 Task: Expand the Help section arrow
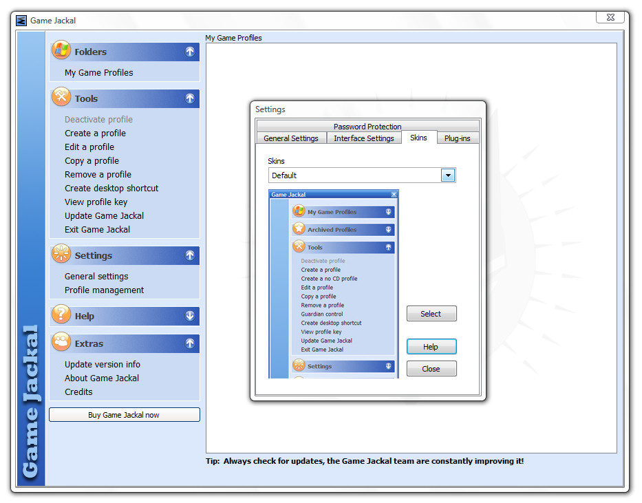click(189, 316)
